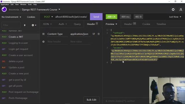Select the Logging In a user request

pos(20,43)
